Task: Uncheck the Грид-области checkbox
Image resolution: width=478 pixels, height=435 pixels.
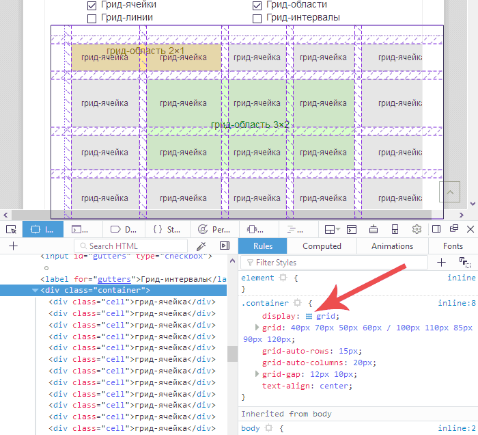Action: tap(257, 5)
